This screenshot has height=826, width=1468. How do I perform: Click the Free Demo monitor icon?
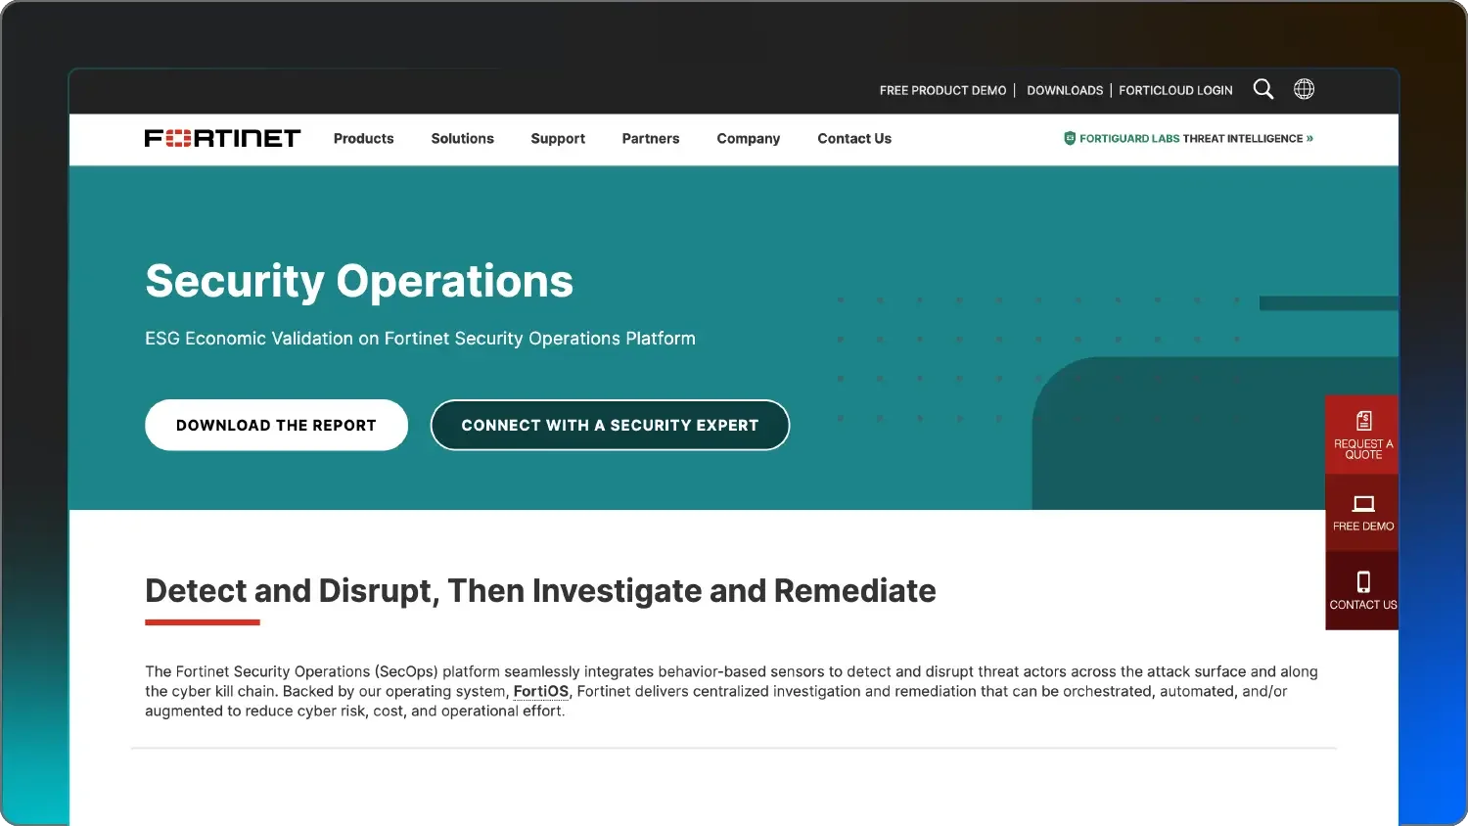1363,503
